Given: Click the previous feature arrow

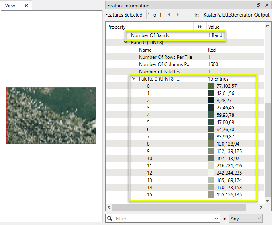Looking at the screenshot, I should pos(169,15).
